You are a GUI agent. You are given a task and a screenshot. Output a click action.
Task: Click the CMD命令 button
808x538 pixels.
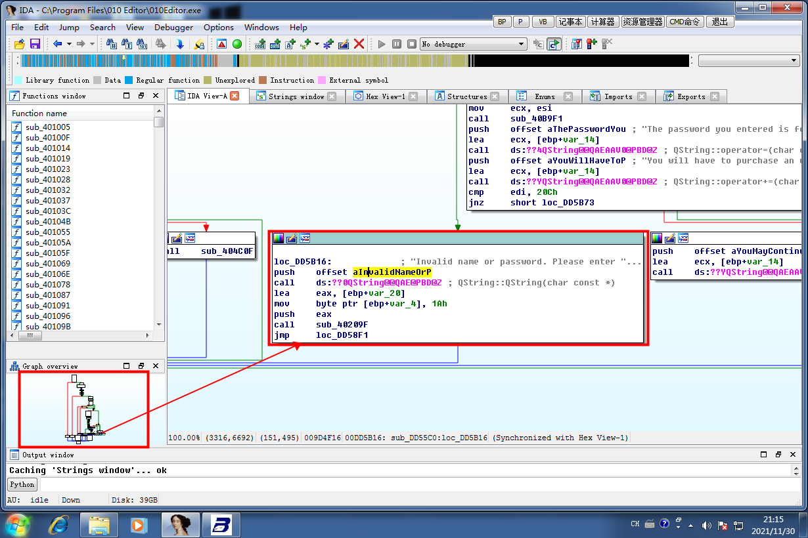685,22
